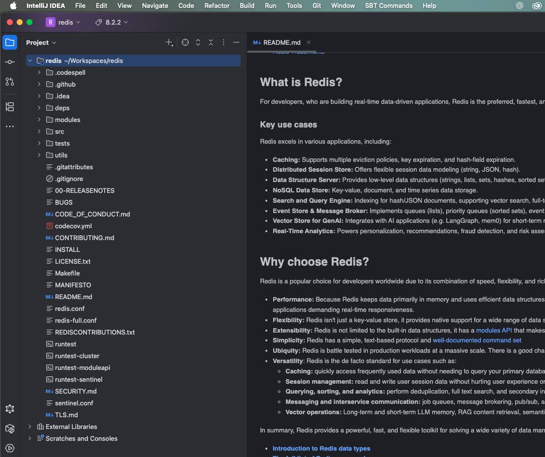Open the redis project dropdown
Image resolution: width=545 pixels, height=457 pixels.
coord(69,22)
